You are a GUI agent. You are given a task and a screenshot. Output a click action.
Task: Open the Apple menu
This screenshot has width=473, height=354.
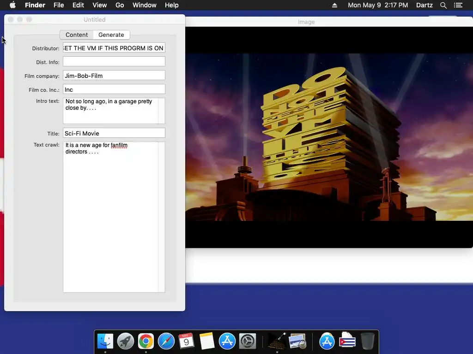click(12, 5)
